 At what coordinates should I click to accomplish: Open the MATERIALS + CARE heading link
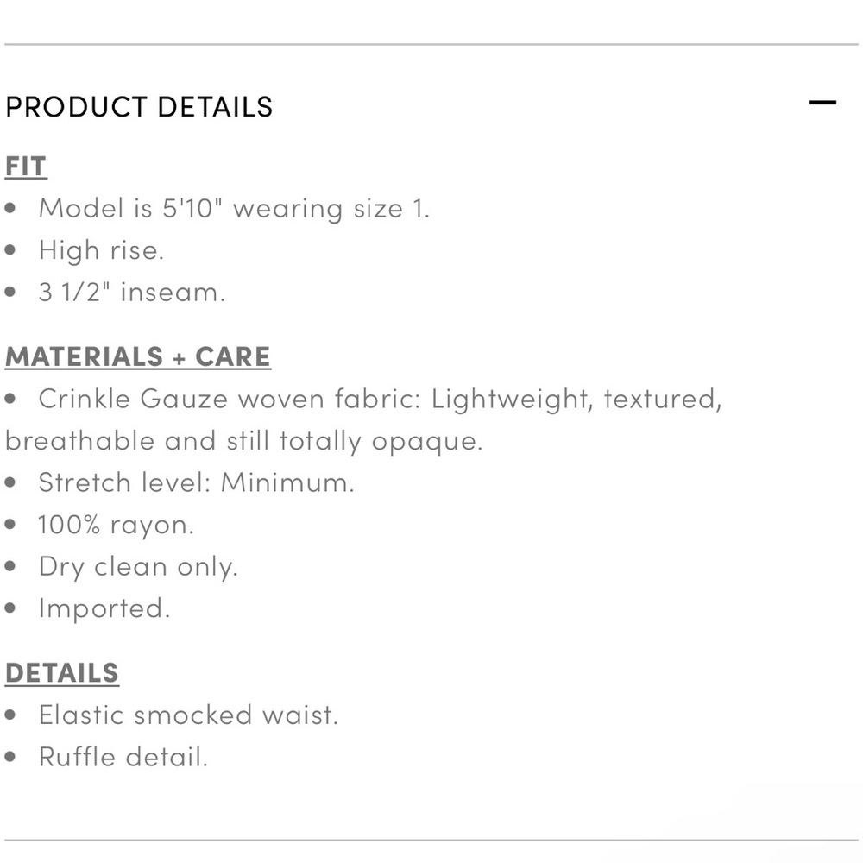pyautogui.click(x=138, y=356)
